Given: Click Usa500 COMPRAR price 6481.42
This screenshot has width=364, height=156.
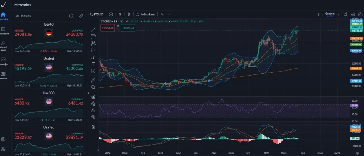Looking at the screenshot, I should (75, 103).
